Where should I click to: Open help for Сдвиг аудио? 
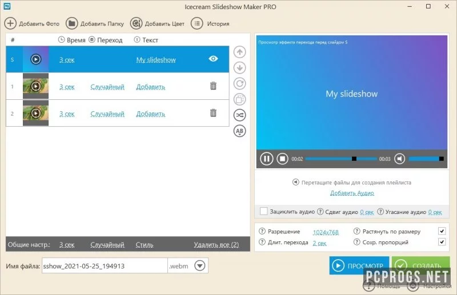tap(320, 212)
